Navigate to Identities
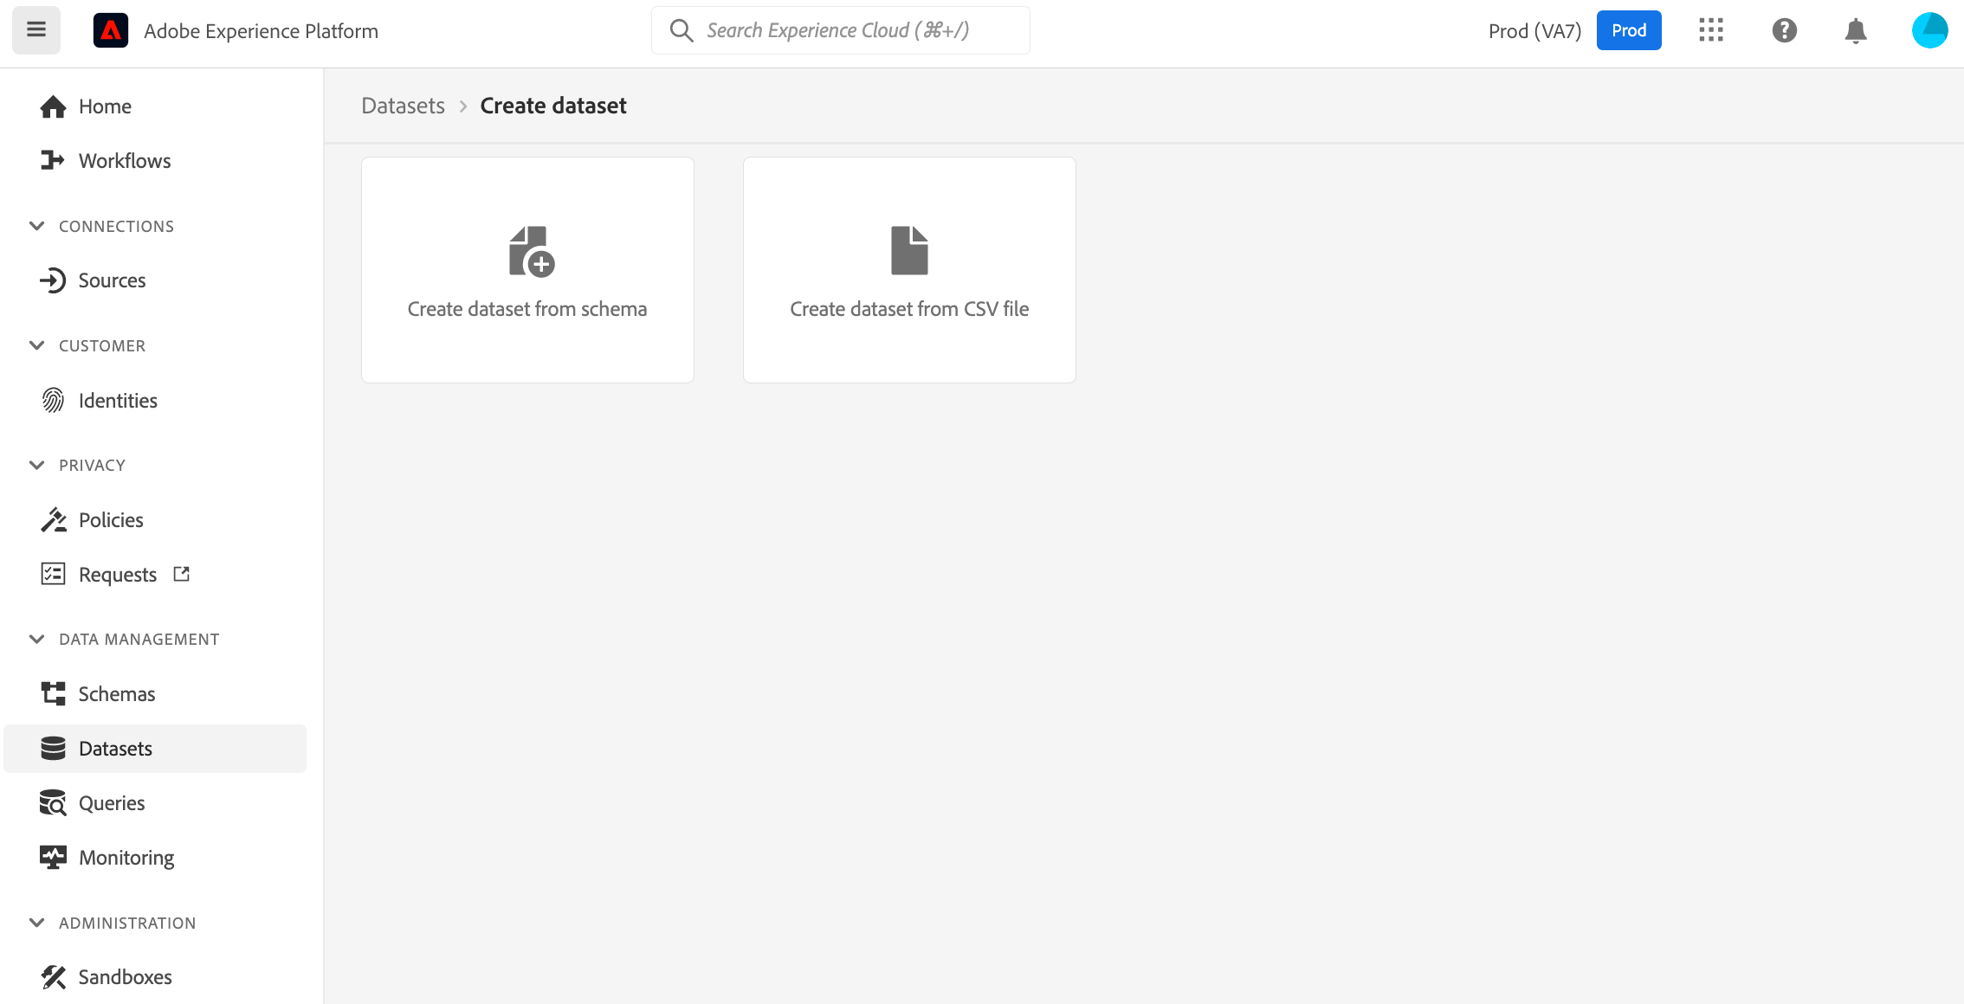Viewport: 1964px width, 1004px height. (x=118, y=401)
